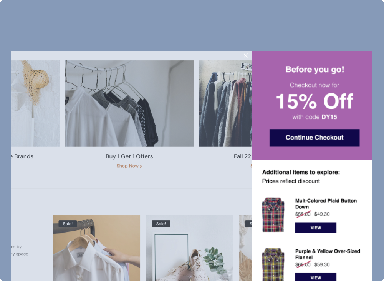Click the Purple & Yellow Over-Sized Flannel title
This screenshot has width=384, height=281.
[328, 254]
